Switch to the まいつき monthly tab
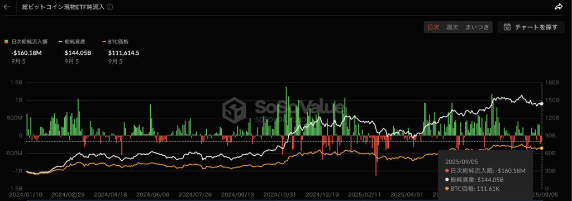 [x=476, y=27]
